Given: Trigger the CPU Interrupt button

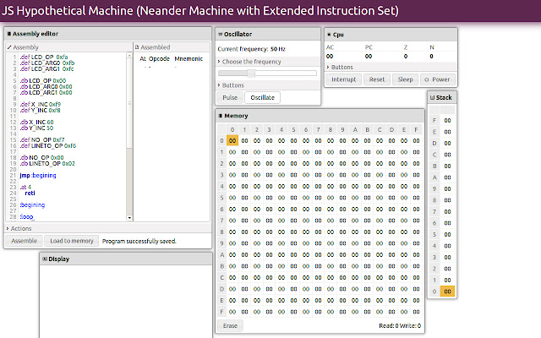Looking at the screenshot, I should [x=344, y=79].
